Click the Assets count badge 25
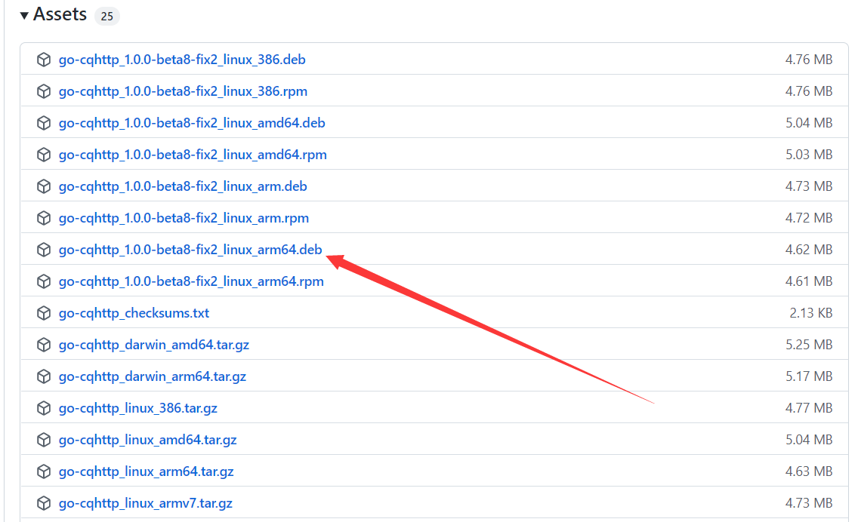Screen dimensions: 861x522 click(x=107, y=17)
